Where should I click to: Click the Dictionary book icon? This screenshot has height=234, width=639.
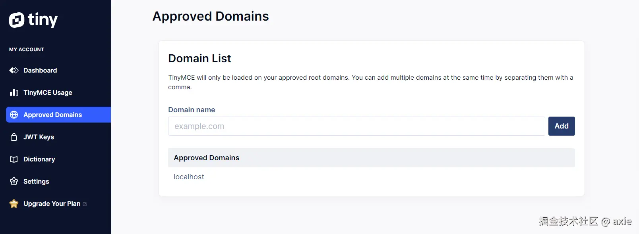tap(14, 159)
